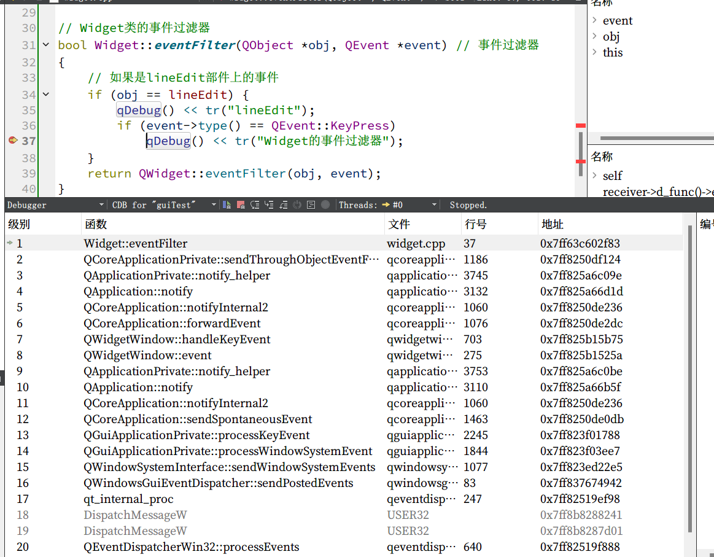
Task: Expand the this variable in locals
Action: tap(595, 52)
